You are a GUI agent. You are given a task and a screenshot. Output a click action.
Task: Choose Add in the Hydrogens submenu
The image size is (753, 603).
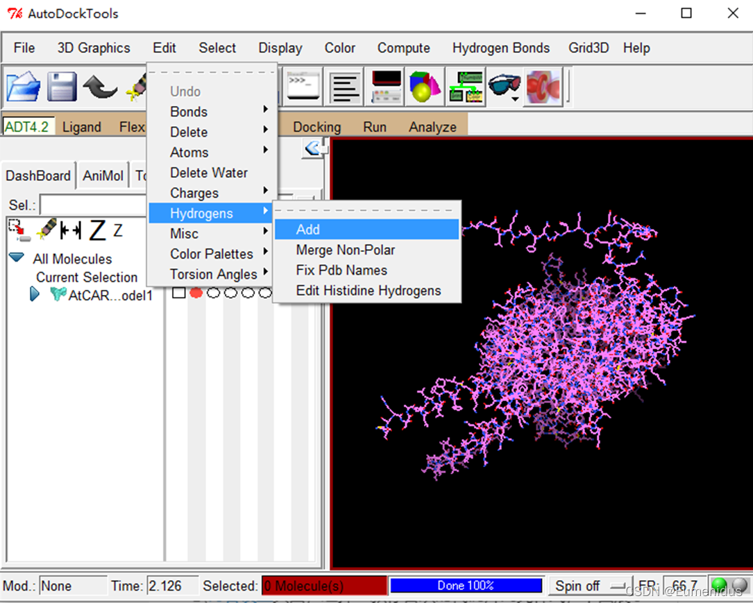pyautogui.click(x=367, y=230)
